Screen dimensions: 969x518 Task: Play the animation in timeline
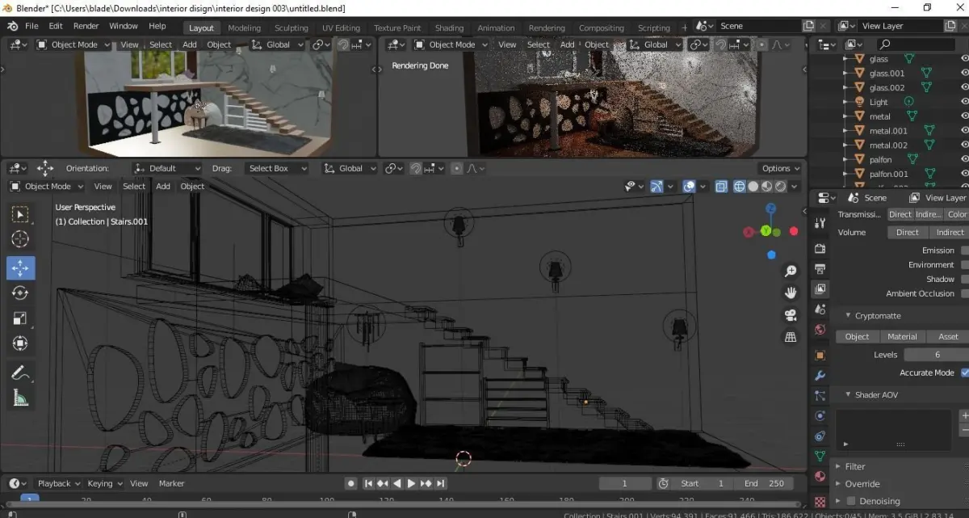click(411, 483)
